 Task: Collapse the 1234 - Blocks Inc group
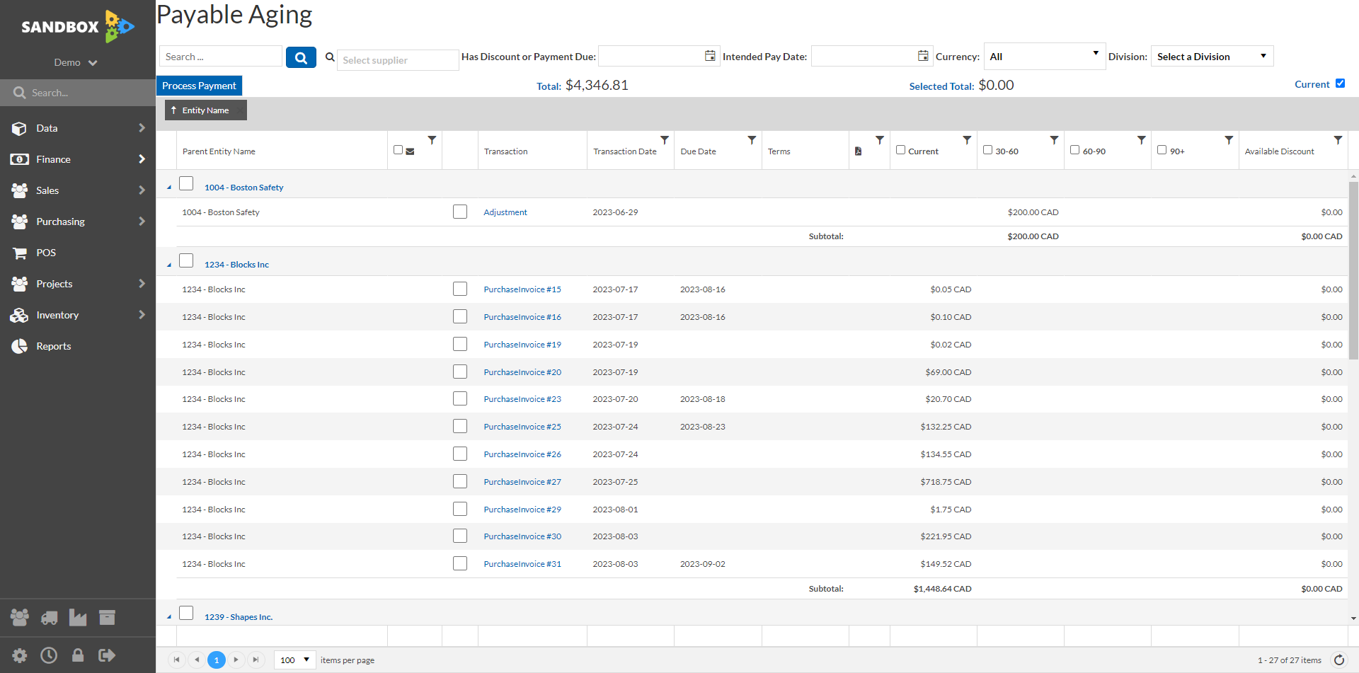tap(169, 265)
